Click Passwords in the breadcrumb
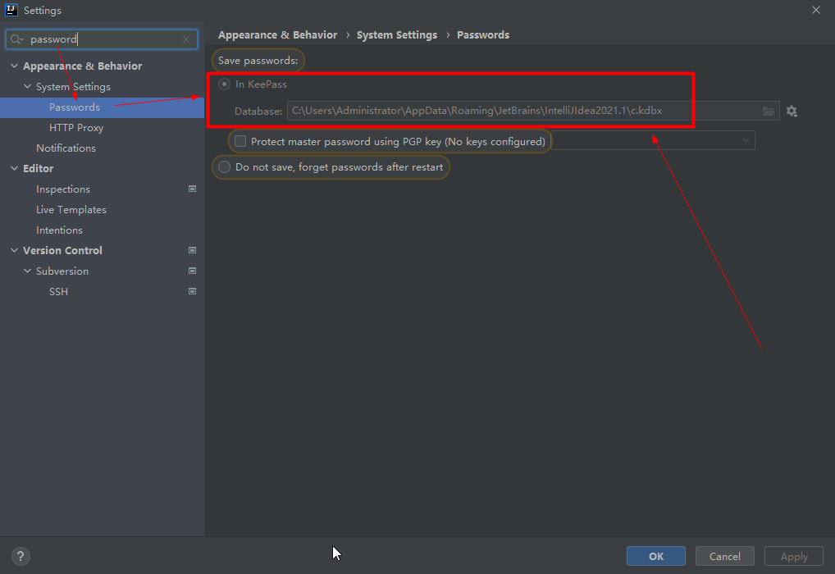 click(x=483, y=35)
